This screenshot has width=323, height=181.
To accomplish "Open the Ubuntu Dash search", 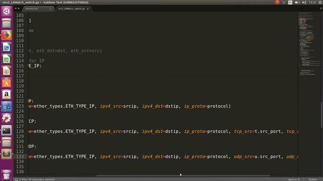I will pos(7,11).
